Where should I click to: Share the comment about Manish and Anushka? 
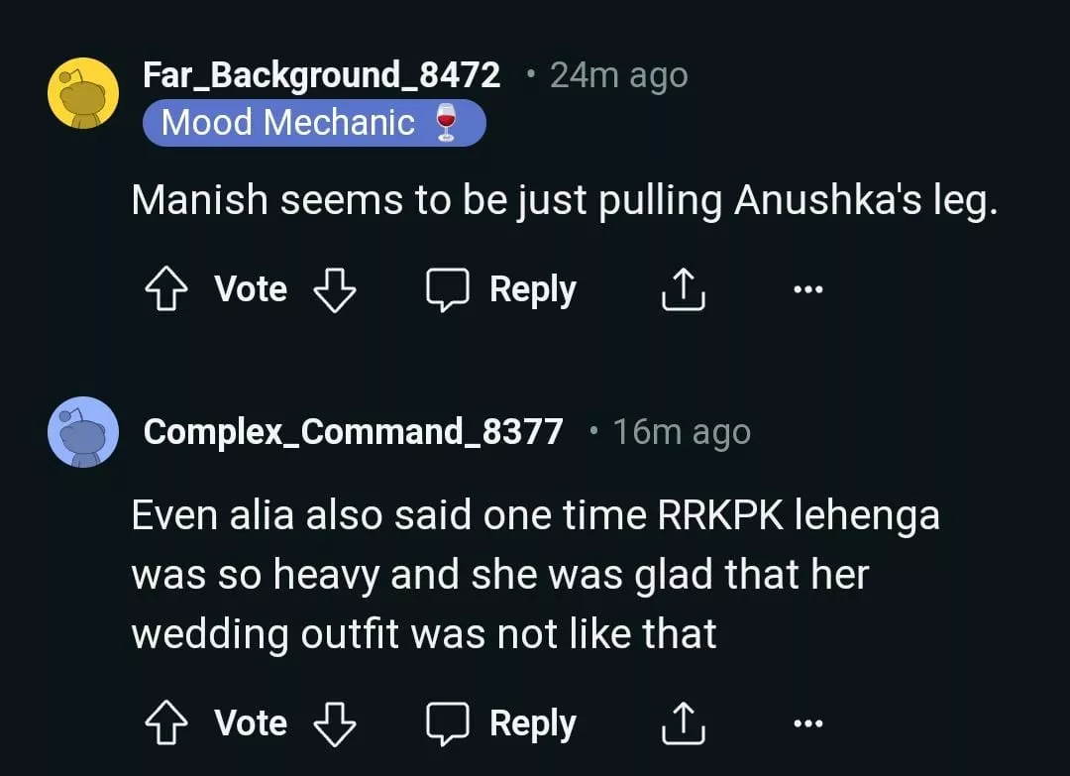pyautogui.click(x=683, y=289)
